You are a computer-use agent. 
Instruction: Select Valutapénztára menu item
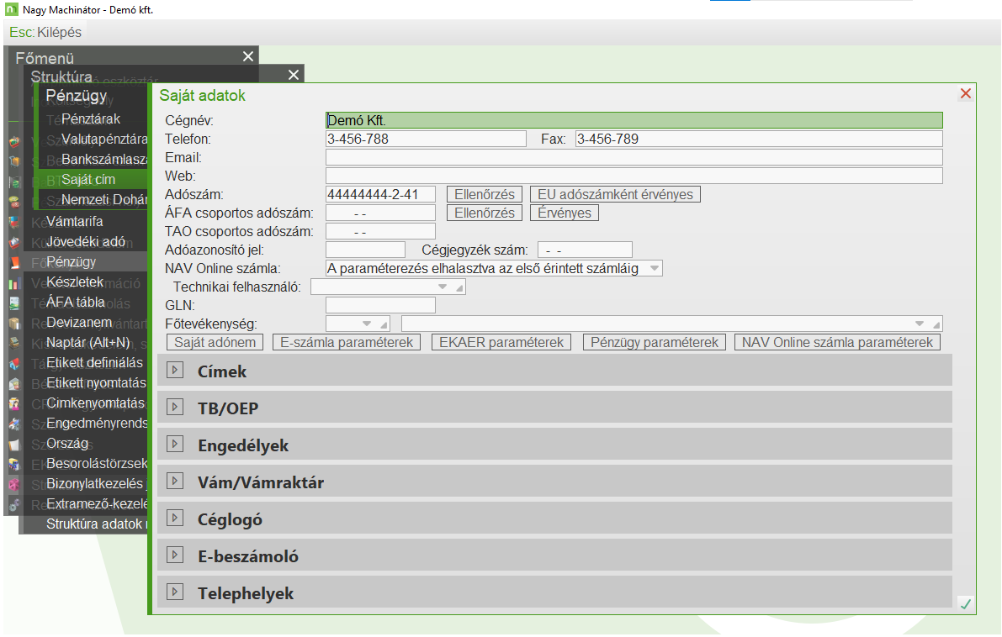[x=104, y=140]
